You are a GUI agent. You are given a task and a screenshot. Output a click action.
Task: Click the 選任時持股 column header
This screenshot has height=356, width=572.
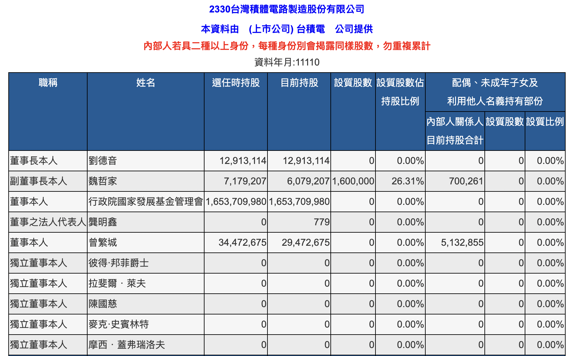[236, 83]
